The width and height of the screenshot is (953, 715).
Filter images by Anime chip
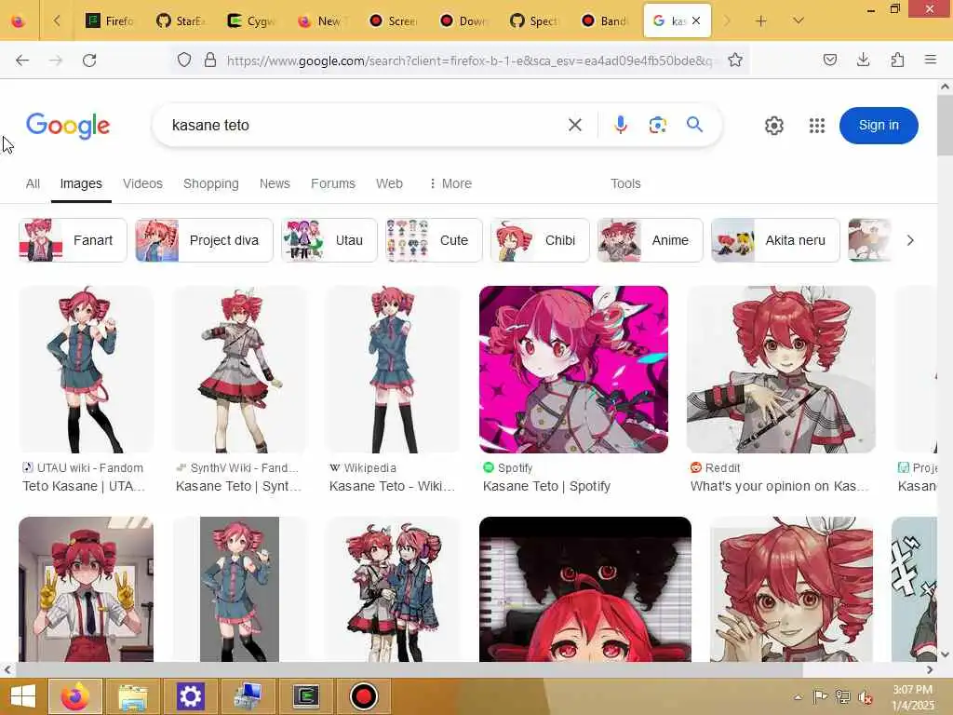pyautogui.click(x=650, y=240)
